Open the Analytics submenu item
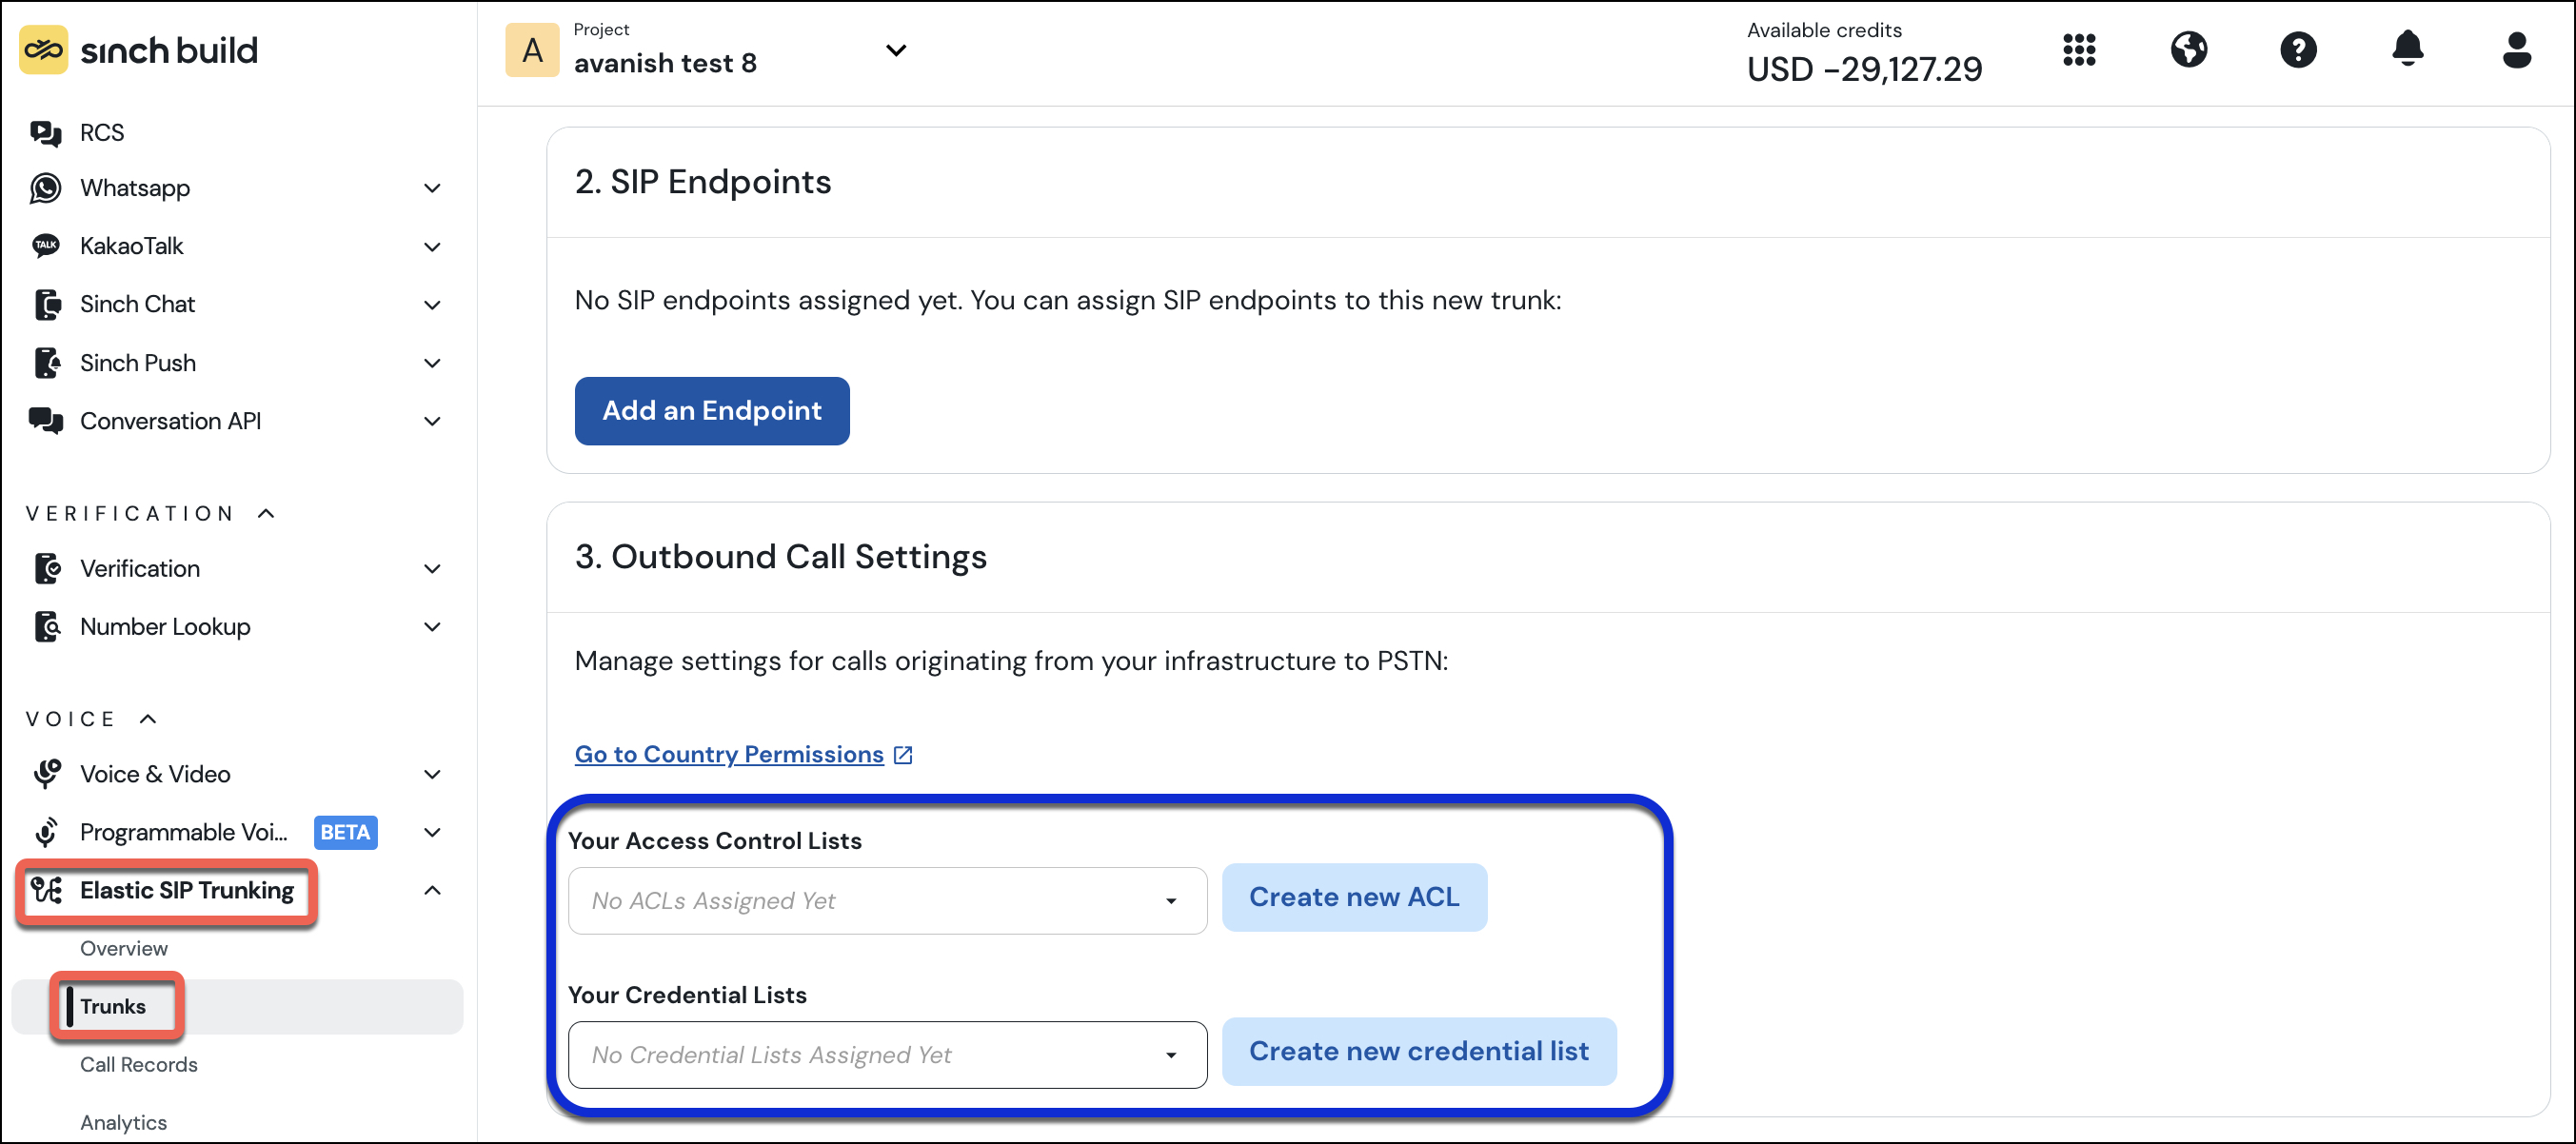The image size is (2576, 1144). 123,1122
